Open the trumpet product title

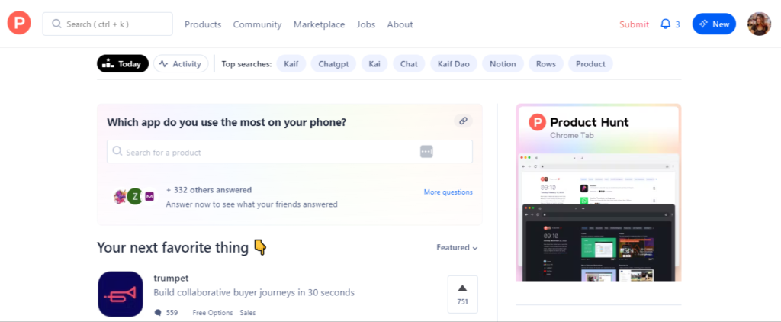tap(171, 279)
